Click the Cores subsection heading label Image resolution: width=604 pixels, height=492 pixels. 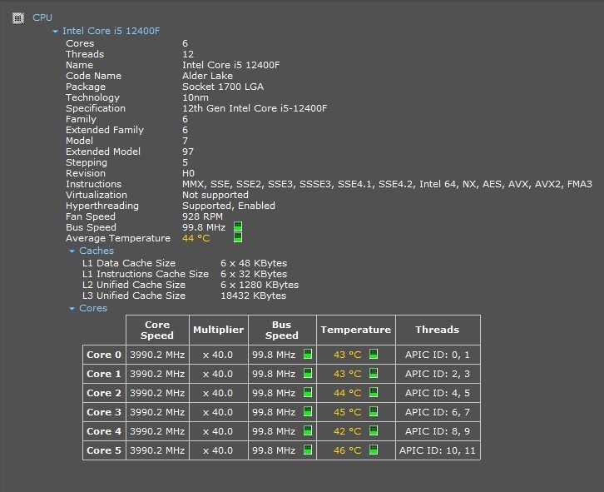pos(93,308)
